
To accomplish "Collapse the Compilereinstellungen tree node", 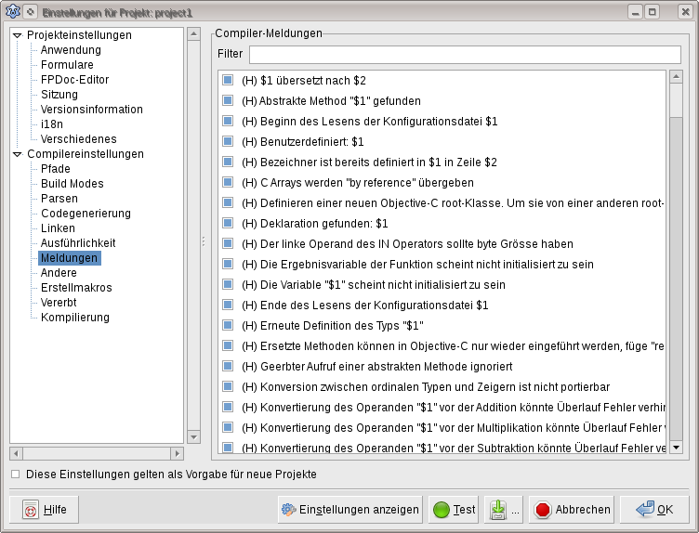I will [17, 154].
